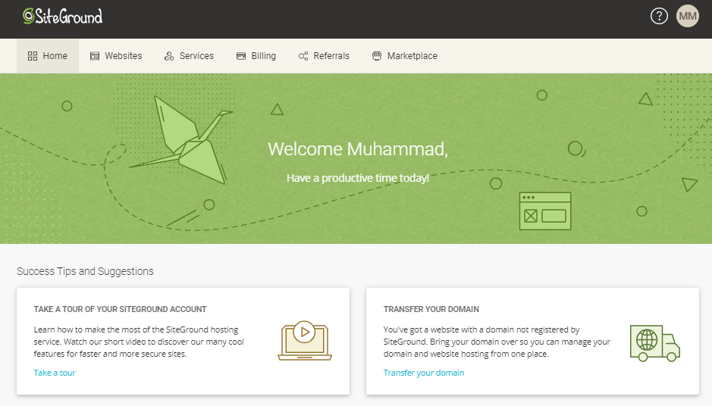
Task: Follow the Take a tour link
Action: click(55, 373)
